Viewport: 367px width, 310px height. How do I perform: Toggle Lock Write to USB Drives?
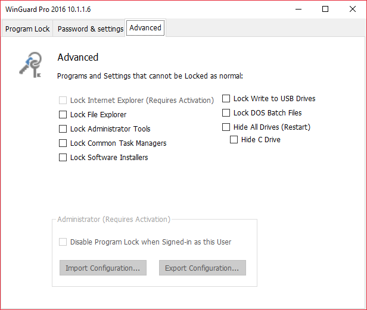226,99
